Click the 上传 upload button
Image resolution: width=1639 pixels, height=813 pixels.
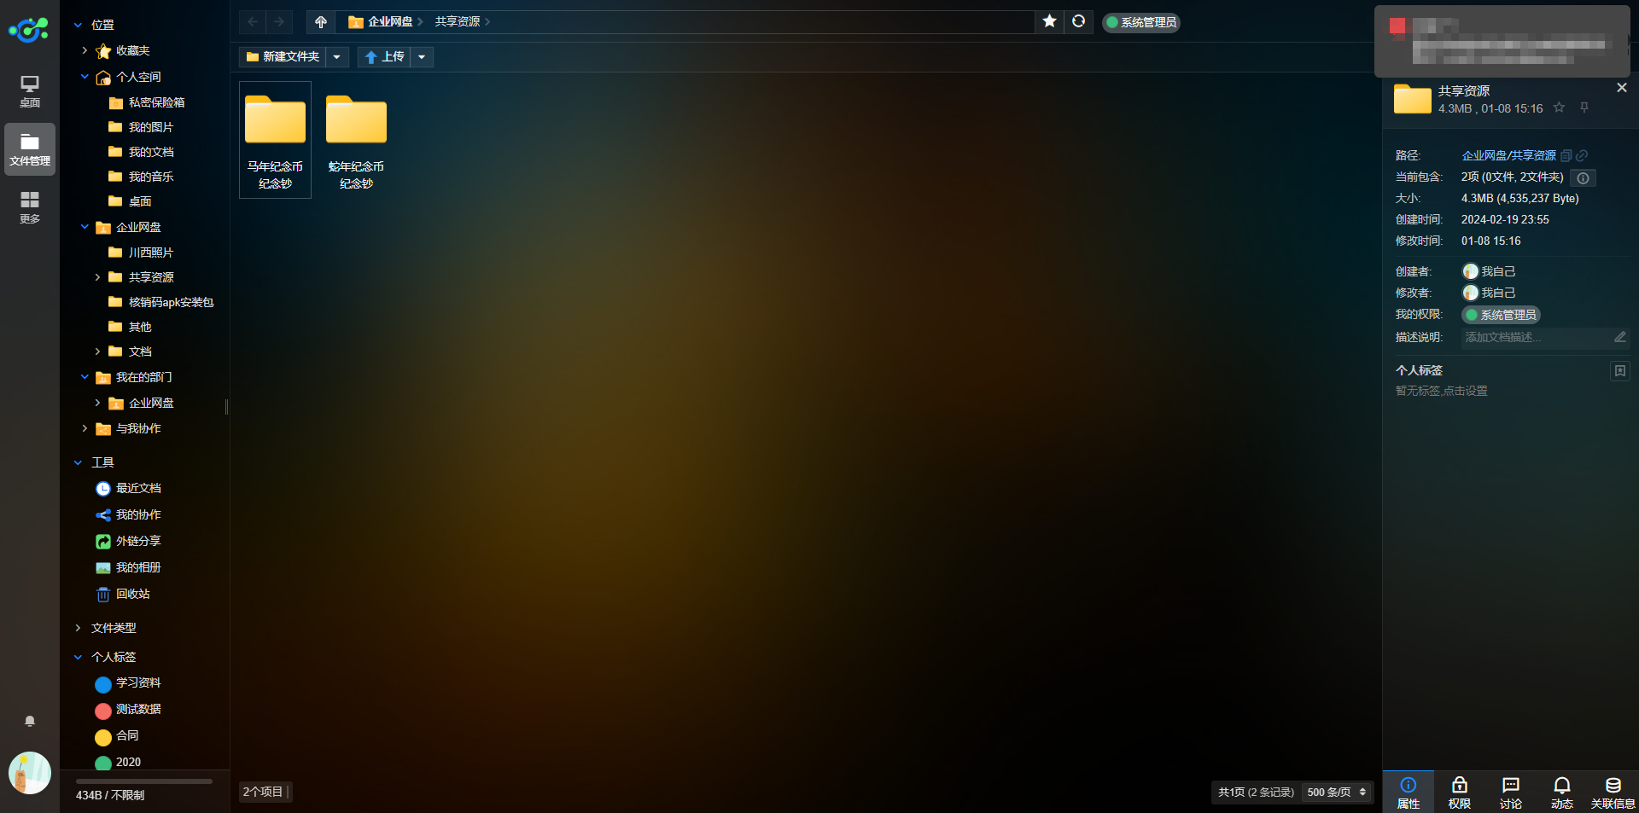coord(384,57)
